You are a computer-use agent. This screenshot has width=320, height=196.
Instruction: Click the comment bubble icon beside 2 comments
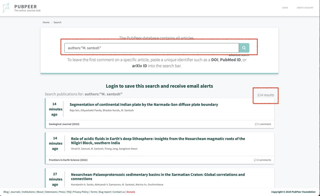click(255, 160)
